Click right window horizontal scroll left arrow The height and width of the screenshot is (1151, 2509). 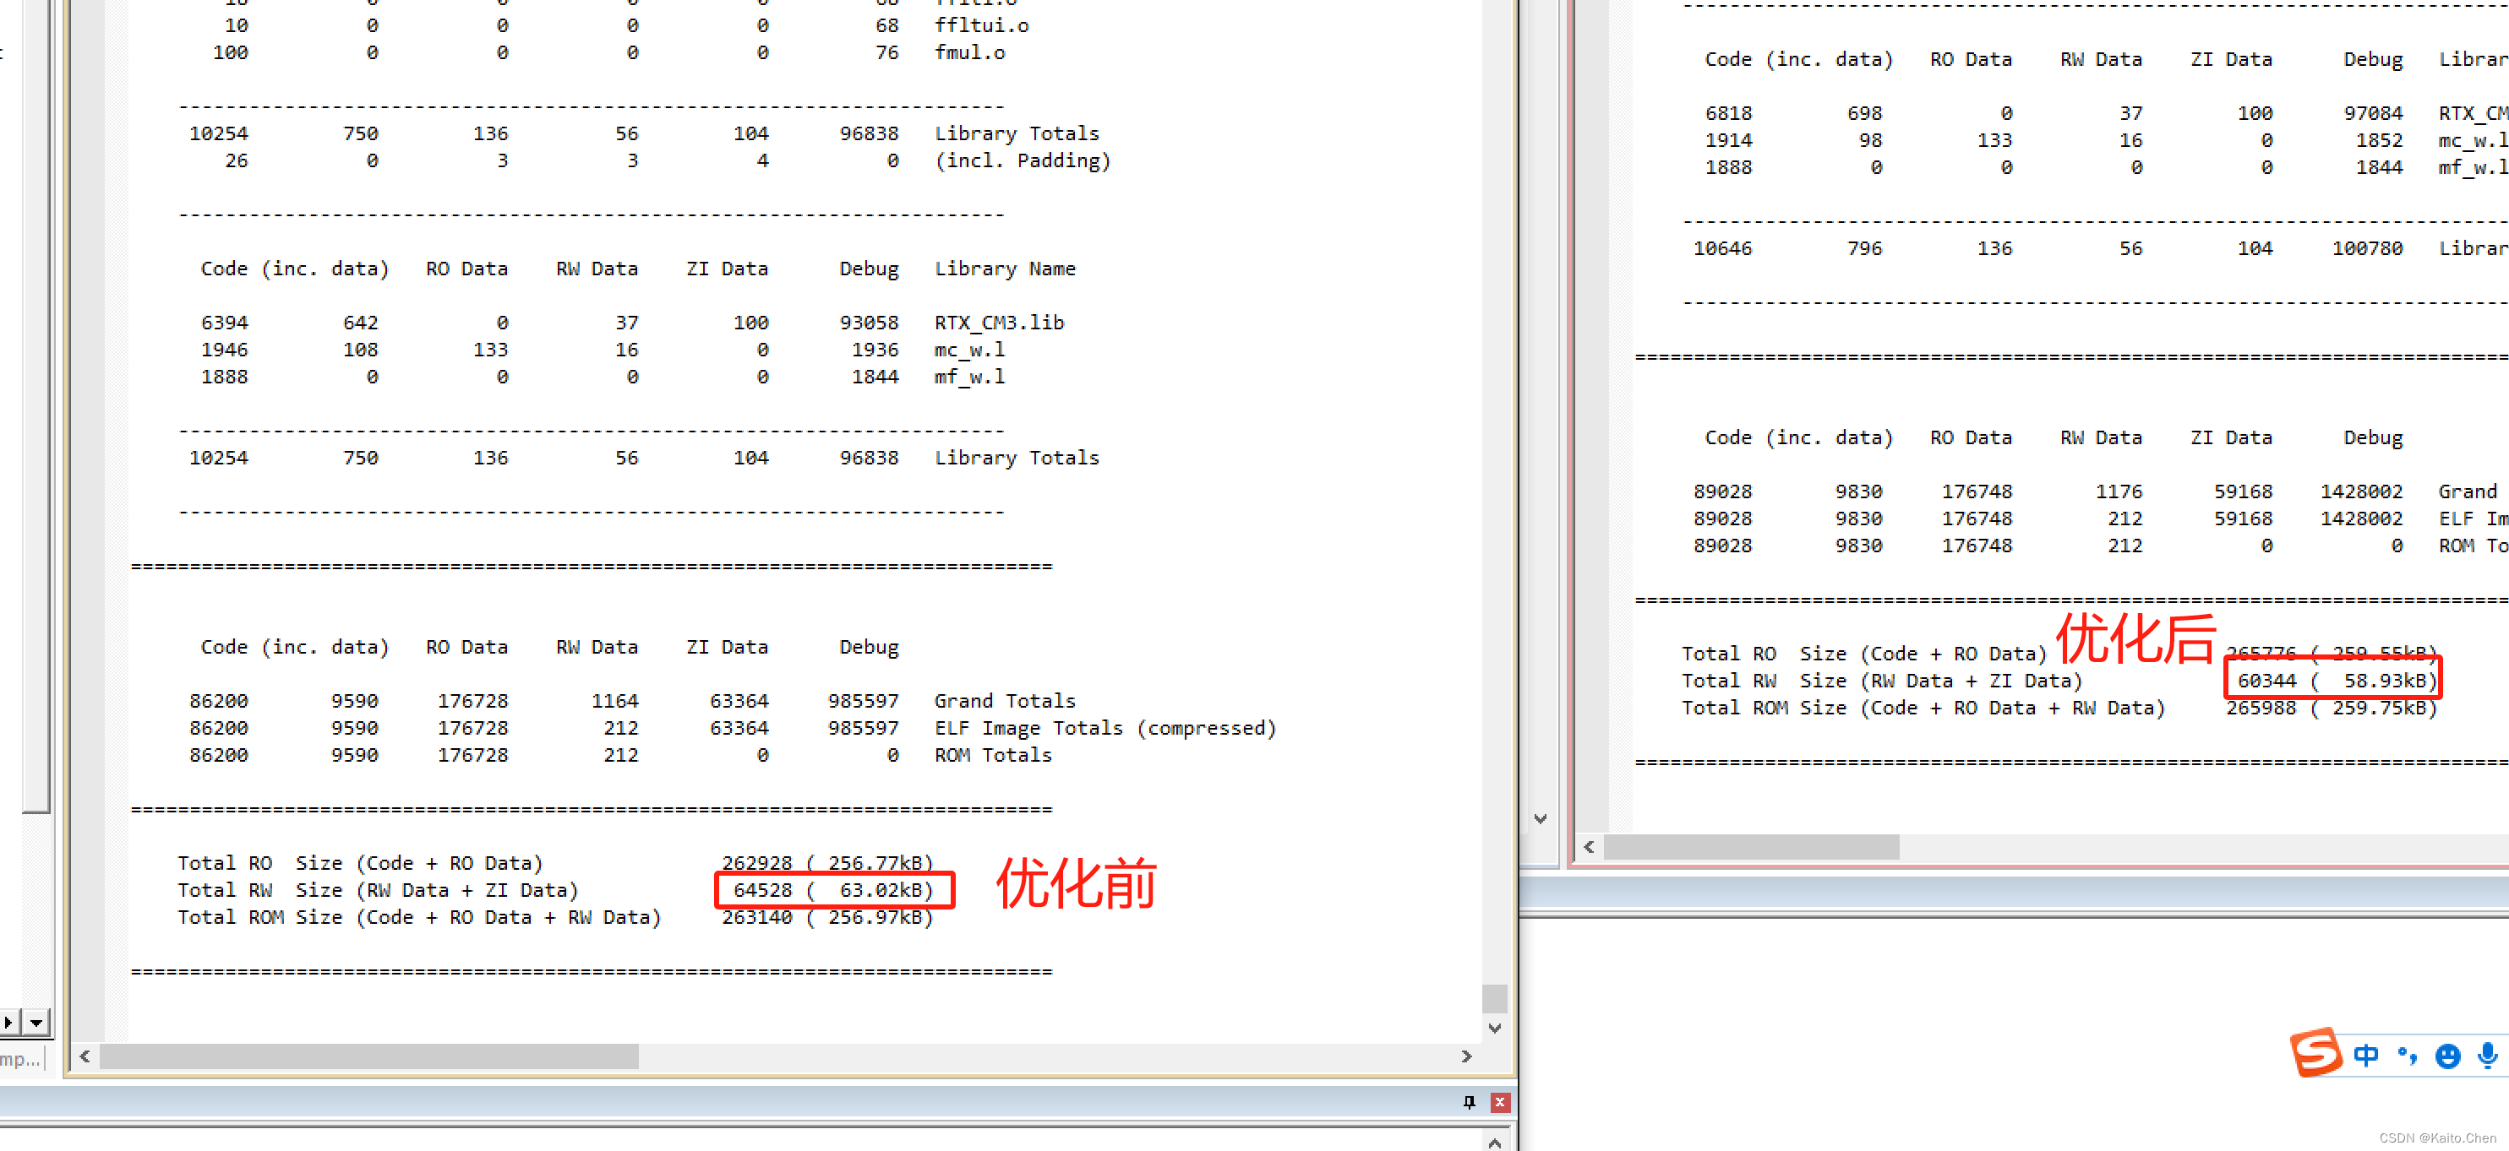pos(1589,848)
